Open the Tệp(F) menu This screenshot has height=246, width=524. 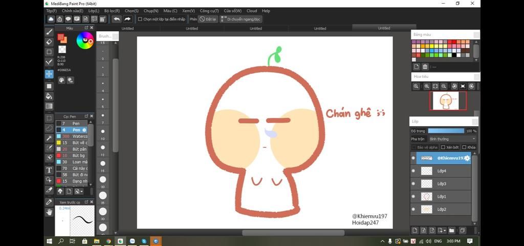click(x=52, y=11)
